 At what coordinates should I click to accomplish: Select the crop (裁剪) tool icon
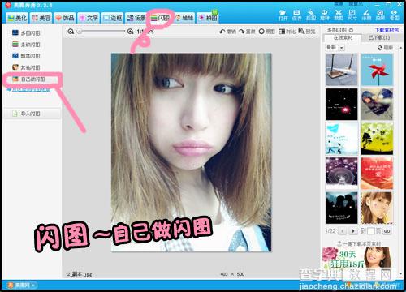pos(338,15)
